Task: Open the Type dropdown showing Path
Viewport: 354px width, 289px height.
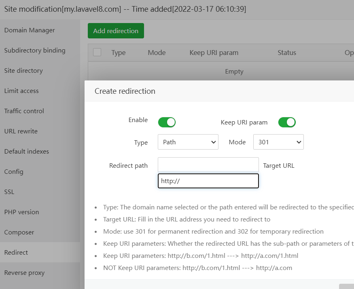Action: tap(188, 142)
